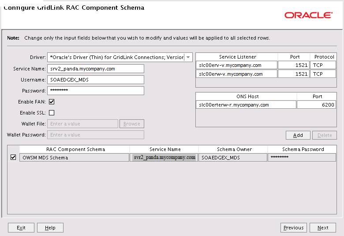344x236 pixels.
Task: Click the Delete button
Action: click(x=325, y=135)
